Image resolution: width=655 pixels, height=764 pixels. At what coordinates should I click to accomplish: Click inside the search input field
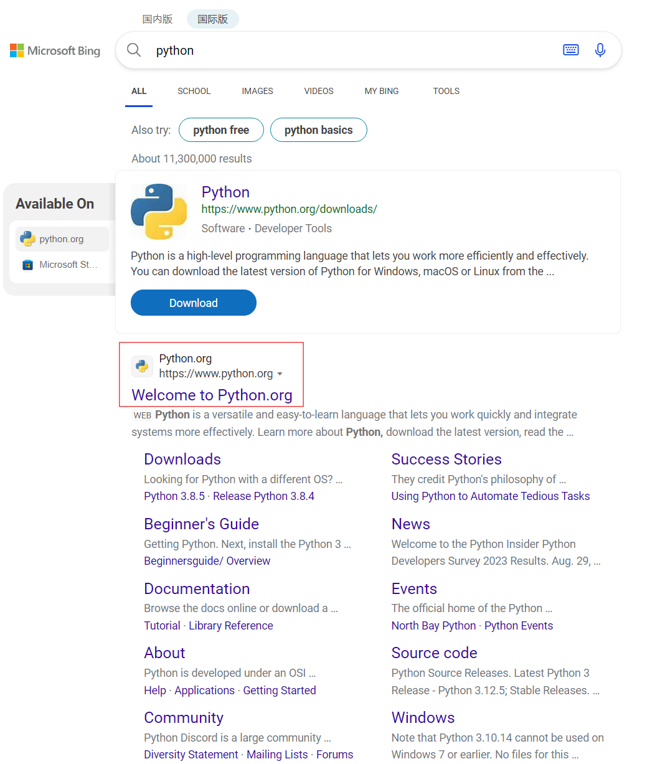[311, 50]
